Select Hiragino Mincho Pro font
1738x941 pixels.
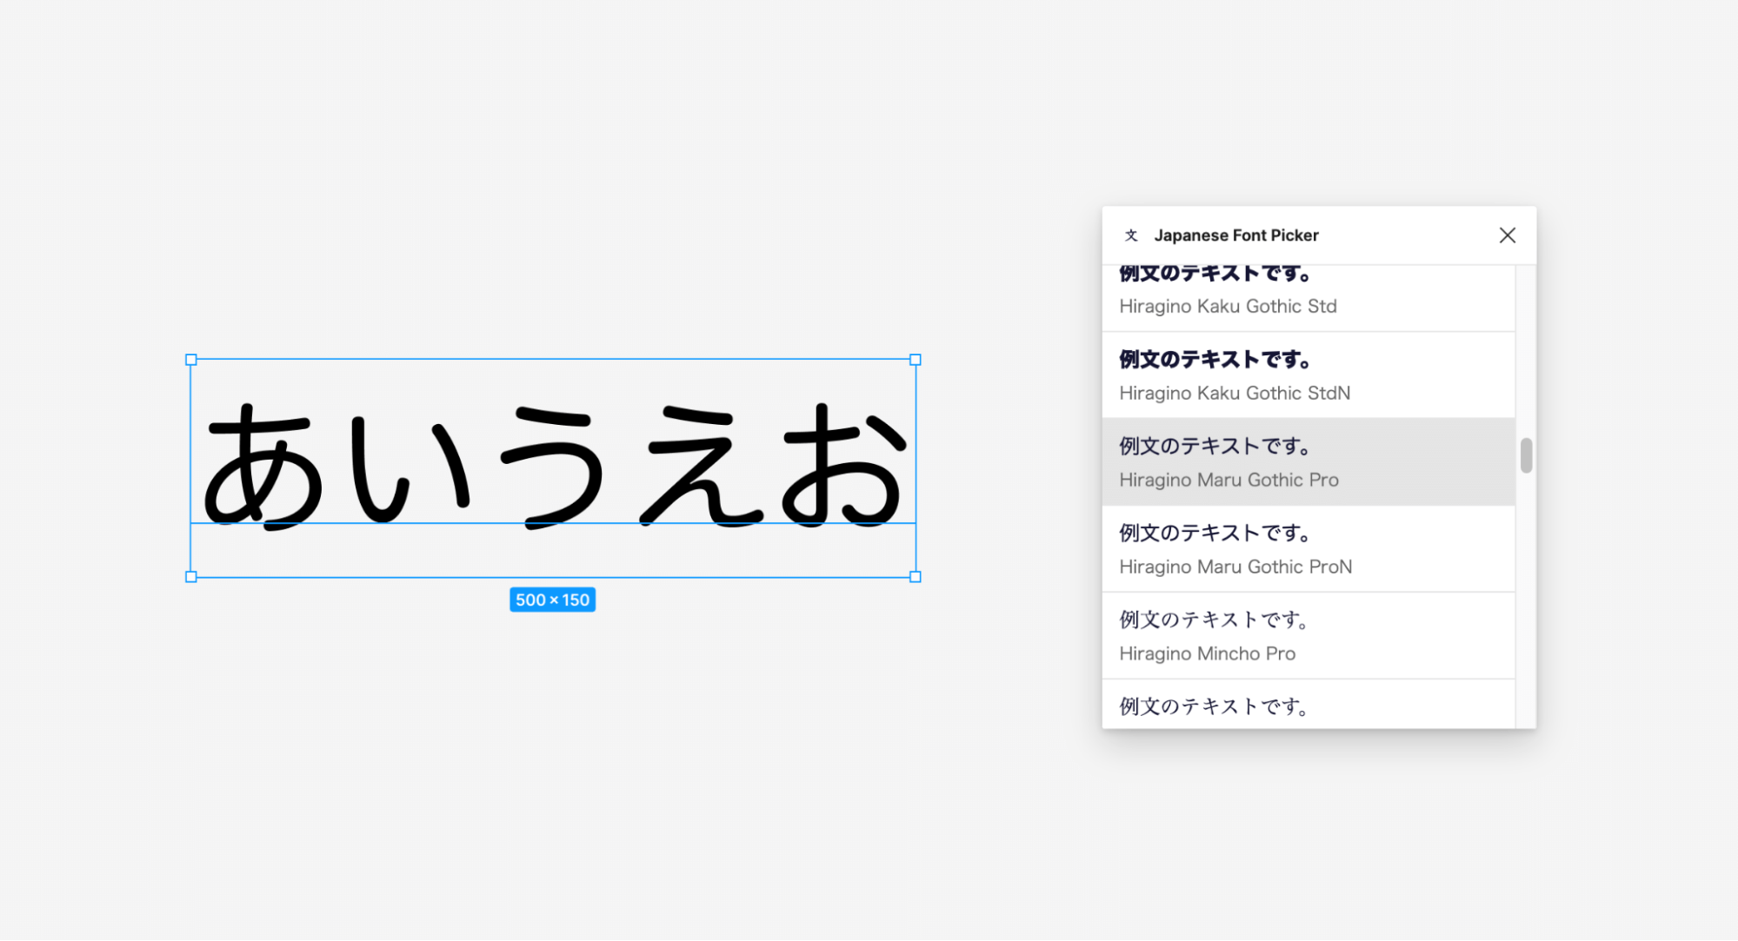(x=1308, y=636)
